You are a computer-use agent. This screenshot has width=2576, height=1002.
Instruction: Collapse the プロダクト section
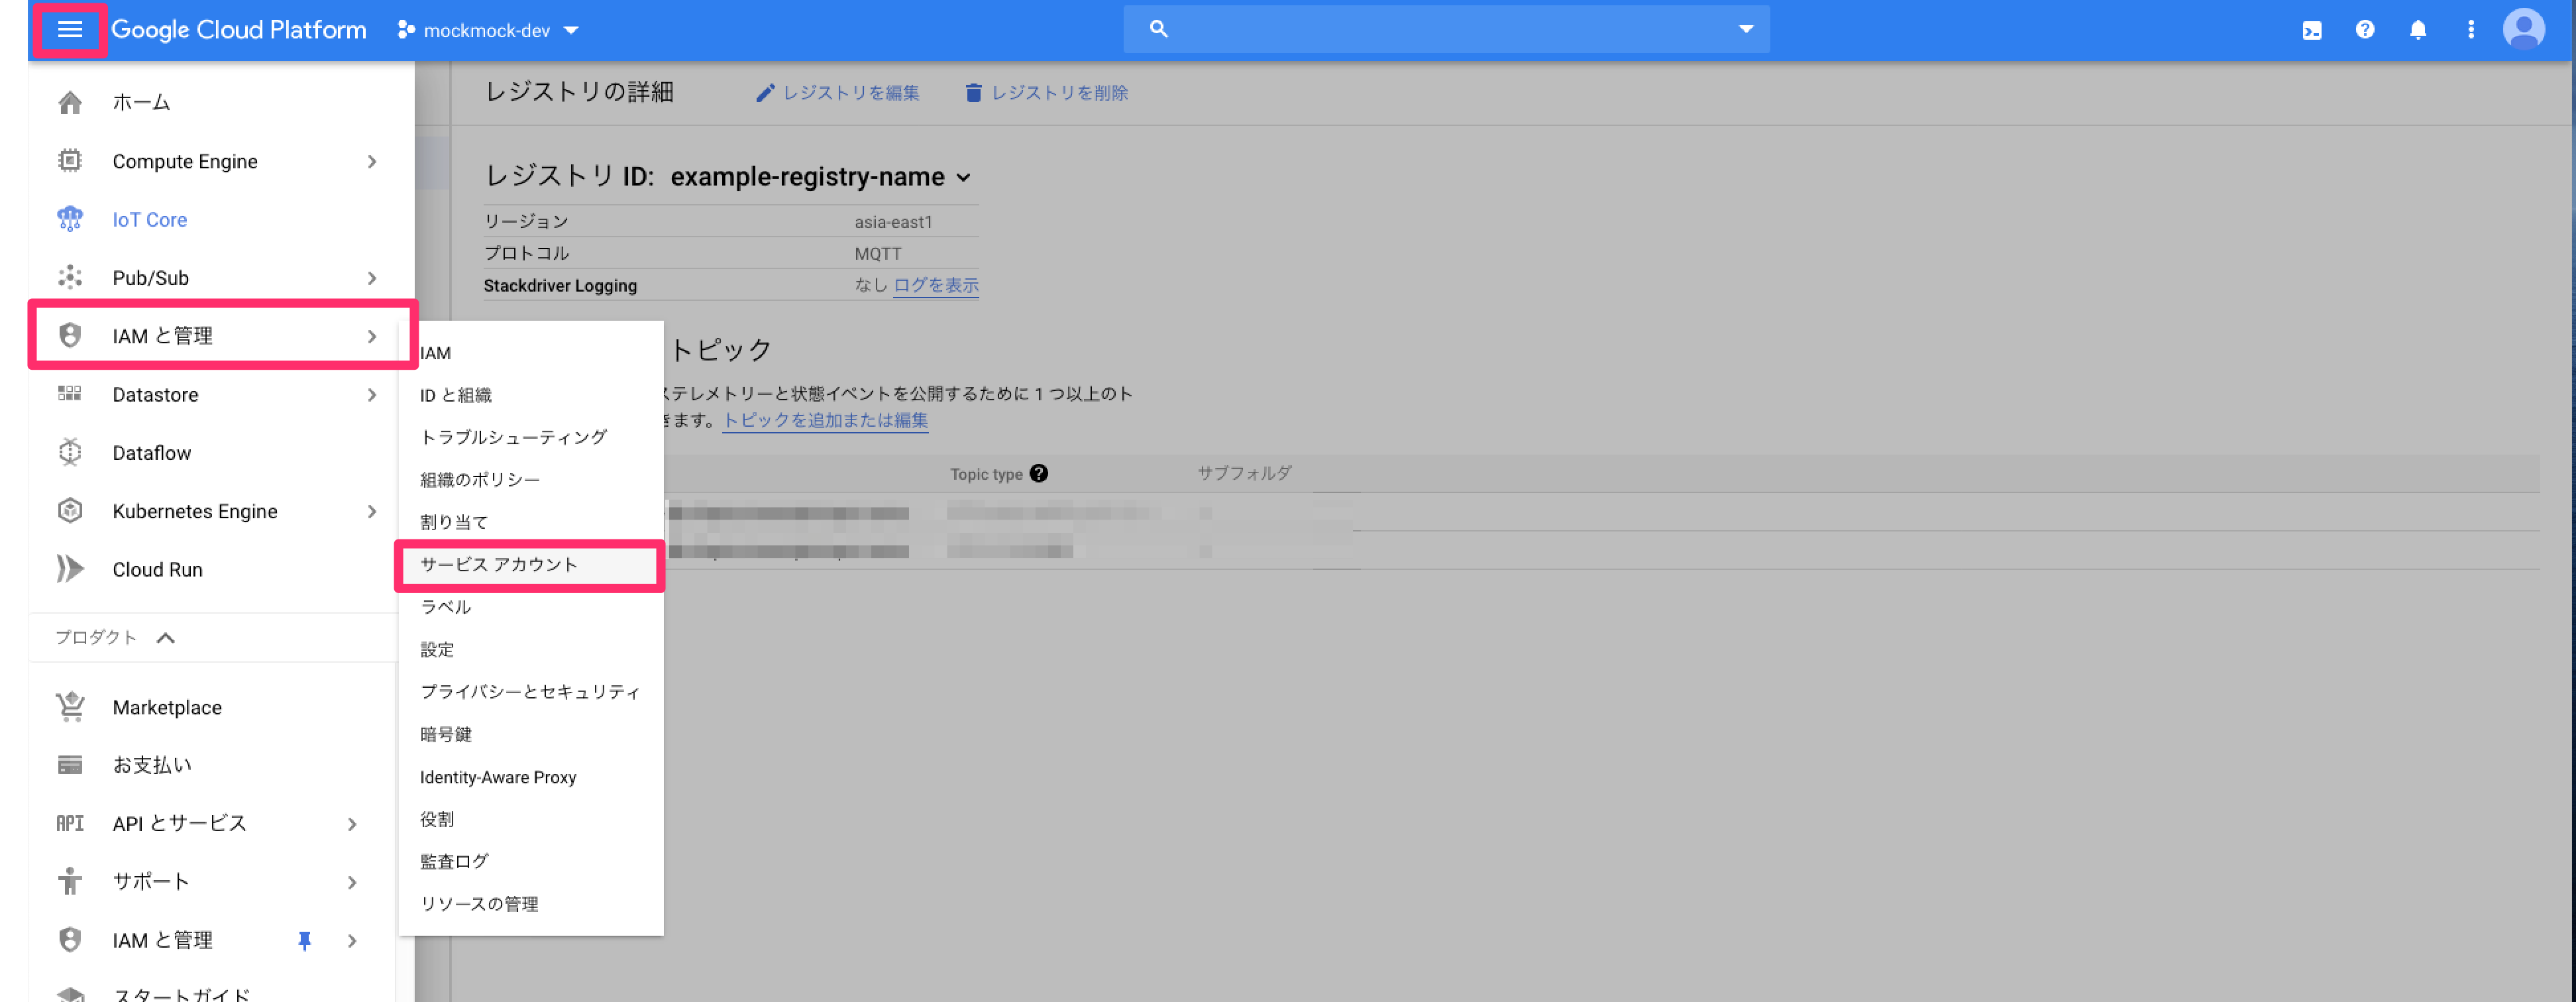click(x=166, y=637)
